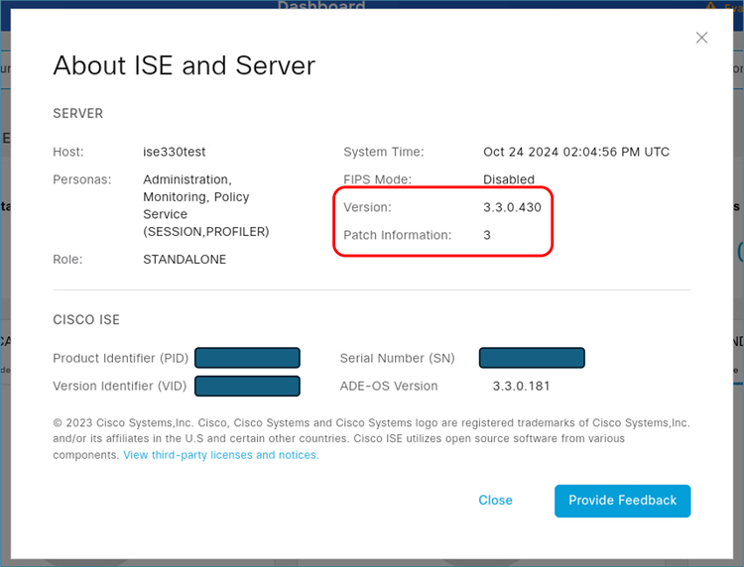Click the FIPS Mode: label
744x567 pixels.
click(378, 179)
